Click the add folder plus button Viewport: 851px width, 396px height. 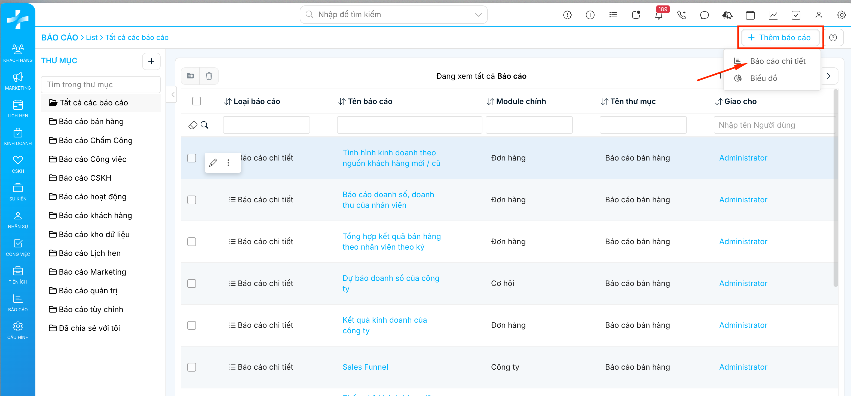[x=151, y=61]
